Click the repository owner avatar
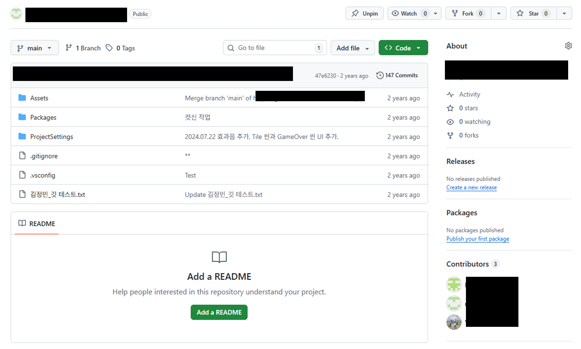 (16, 14)
